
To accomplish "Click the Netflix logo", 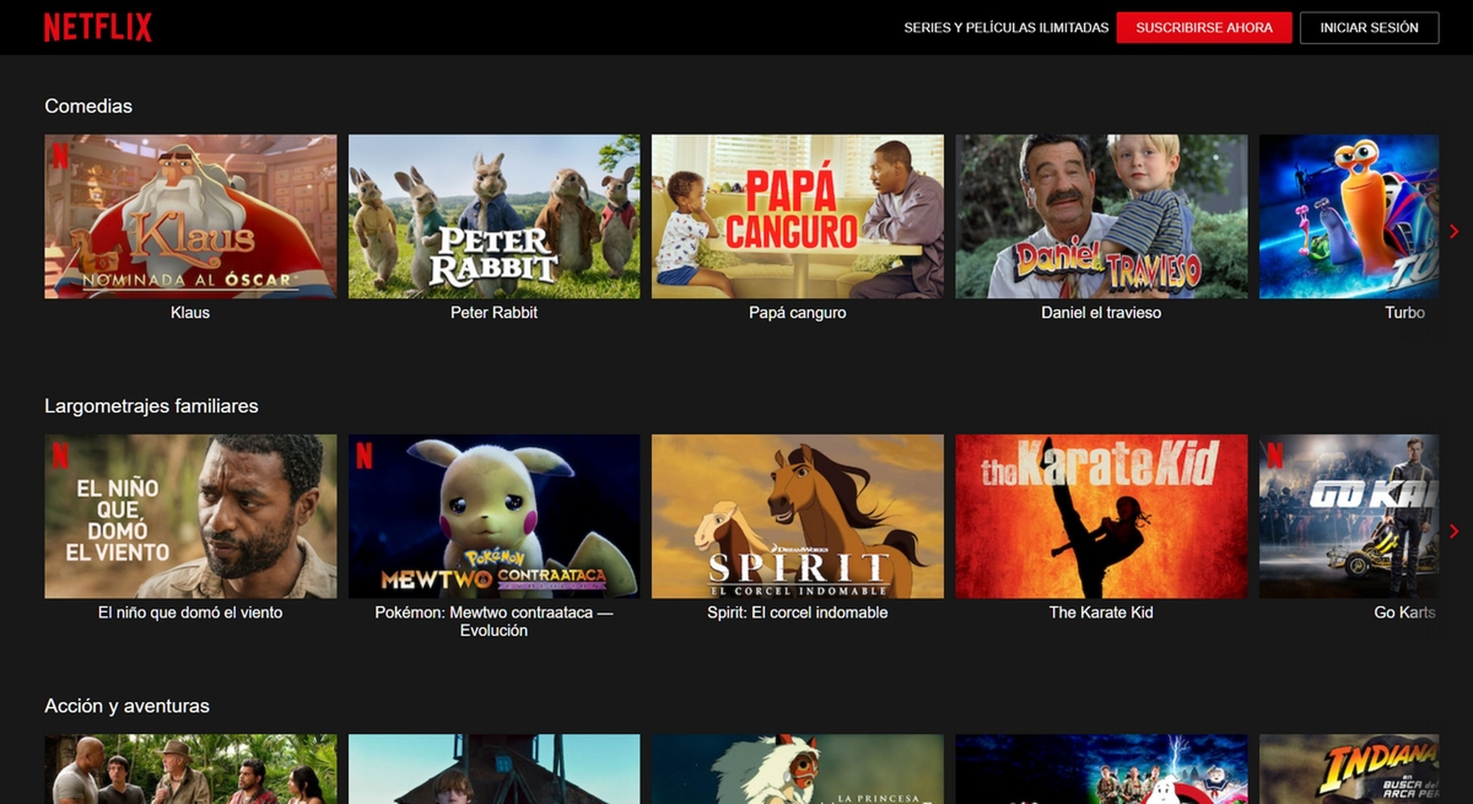I will click(x=98, y=27).
